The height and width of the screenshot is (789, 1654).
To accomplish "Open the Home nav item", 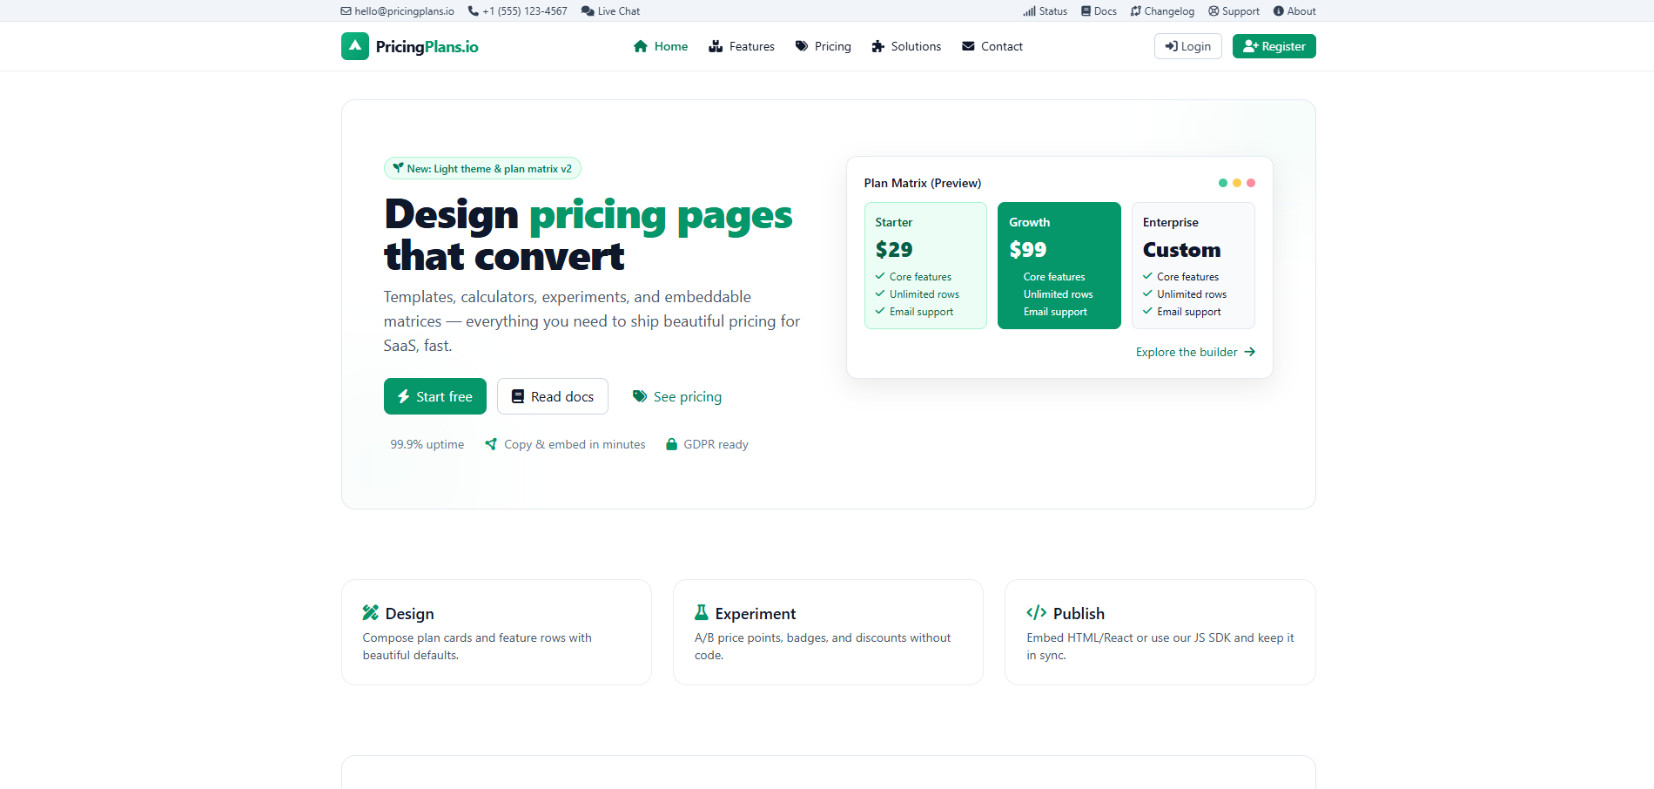I will coord(661,46).
